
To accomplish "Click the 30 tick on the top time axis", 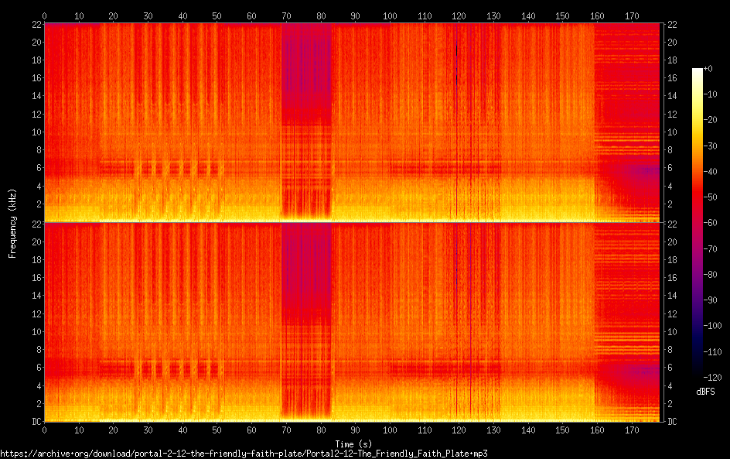I will [148, 15].
